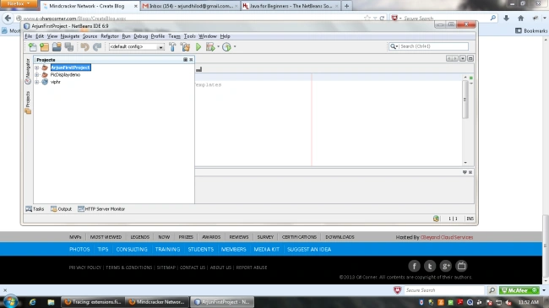Viewport: 549px width, 308px height.
Task: Open the Run menu
Action: [x=126, y=36]
